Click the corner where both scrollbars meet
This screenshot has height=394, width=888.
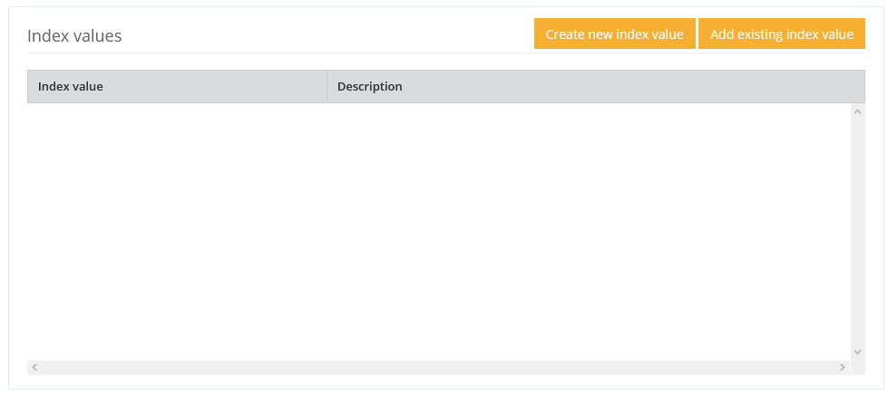pos(858,368)
